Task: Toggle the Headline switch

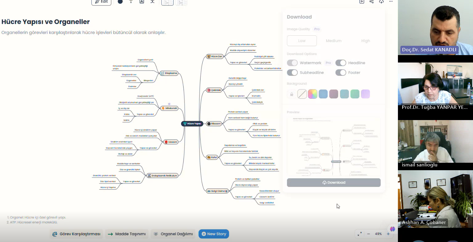Action: pyautogui.click(x=341, y=63)
